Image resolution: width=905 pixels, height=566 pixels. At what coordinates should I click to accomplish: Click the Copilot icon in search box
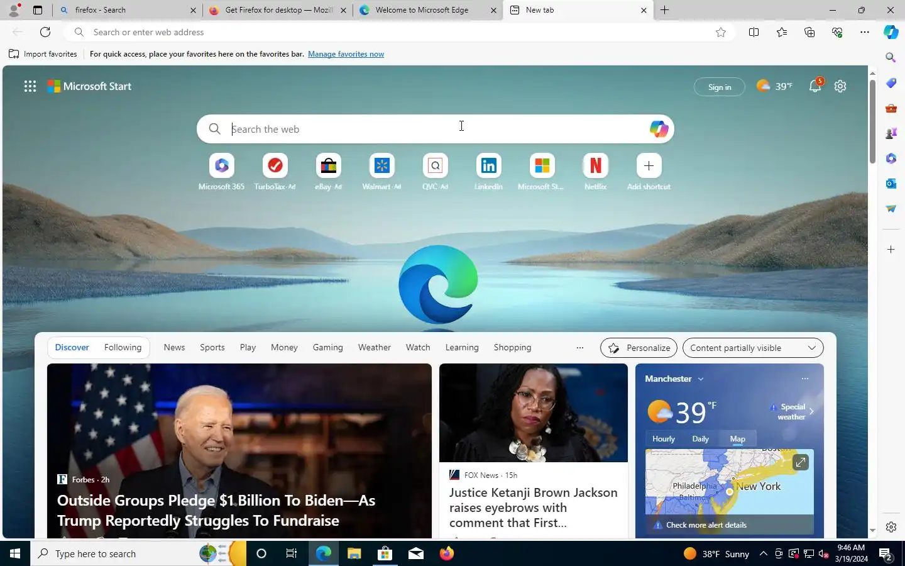click(x=659, y=129)
